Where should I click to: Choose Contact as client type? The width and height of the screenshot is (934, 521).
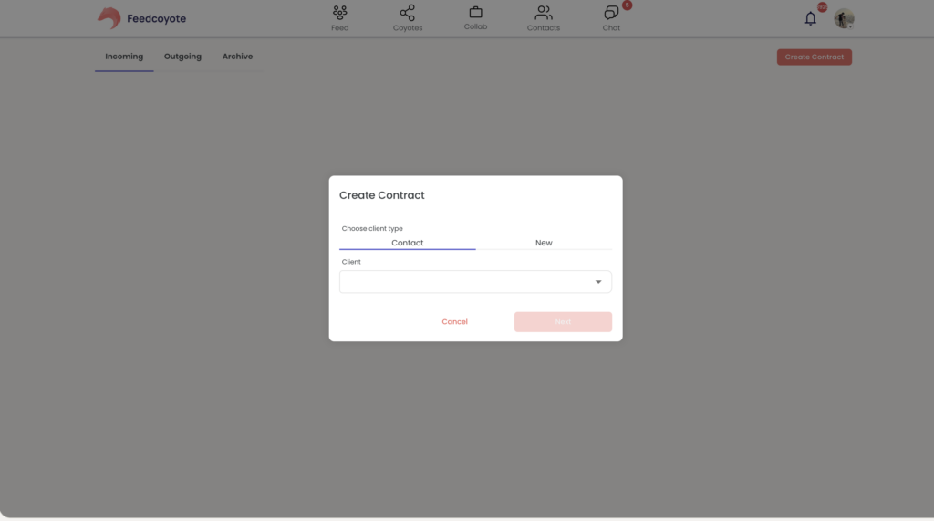[x=408, y=243]
